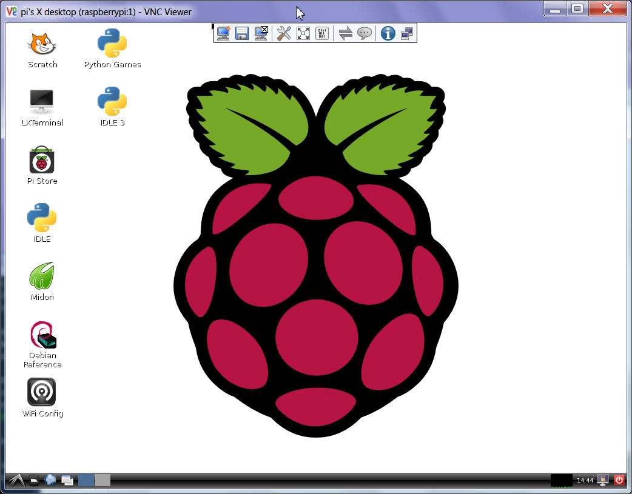Click the red power button in the panel

(x=619, y=480)
